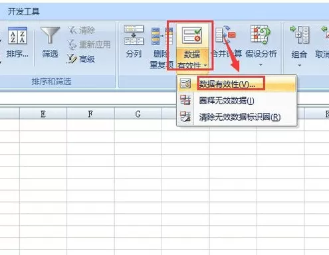Click the icon beside 清除无效数据标识圈 entry
Viewport: 329px width, 255px height.
coord(185,117)
